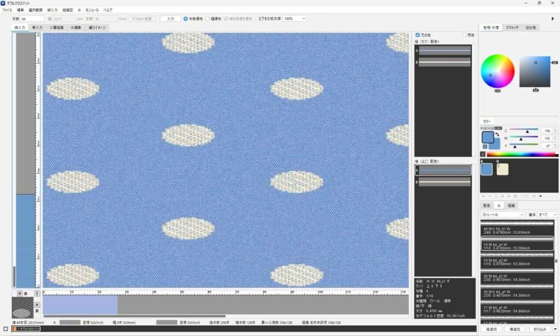Open the モジュール menu
The width and height of the screenshot is (560, 336).
point(91,10)
